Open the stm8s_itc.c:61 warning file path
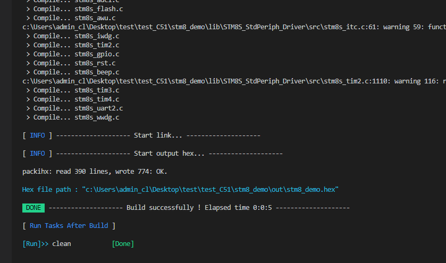 [x=175, y=27]
